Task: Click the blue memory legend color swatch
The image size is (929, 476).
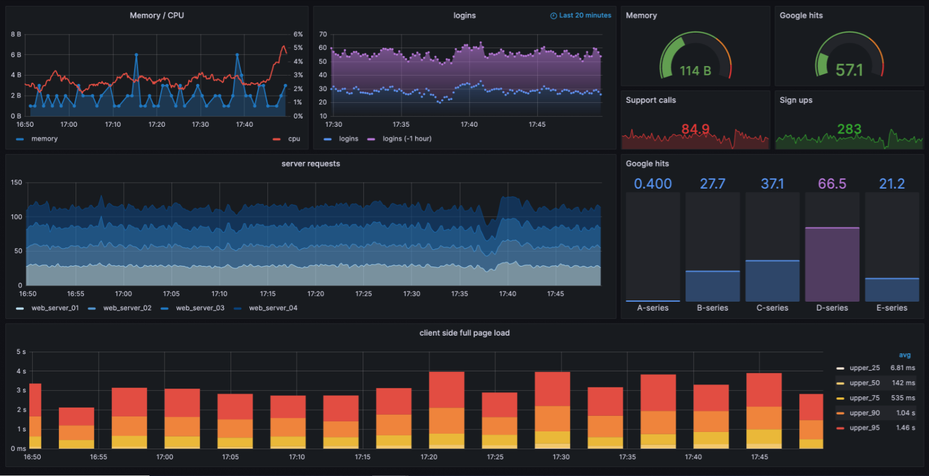Action: [x=20, y=139]
